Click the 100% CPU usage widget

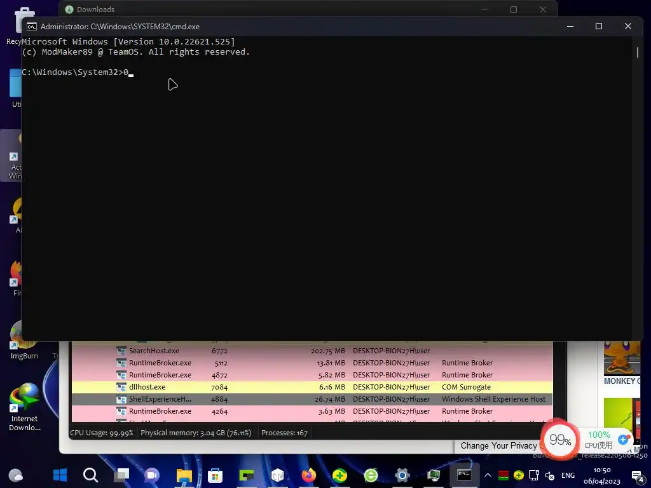click(x=598, y=440)
